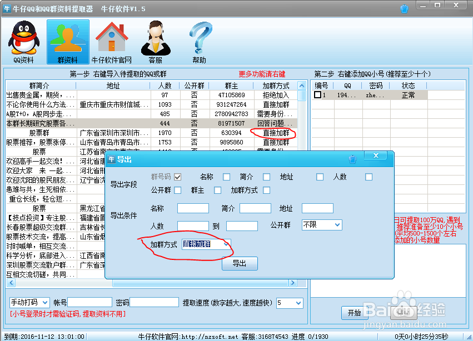This screenshot has width=473, height=341.
Task: Close the 导出 dialog
Action: pyautogui.click(x=376, y=156)
